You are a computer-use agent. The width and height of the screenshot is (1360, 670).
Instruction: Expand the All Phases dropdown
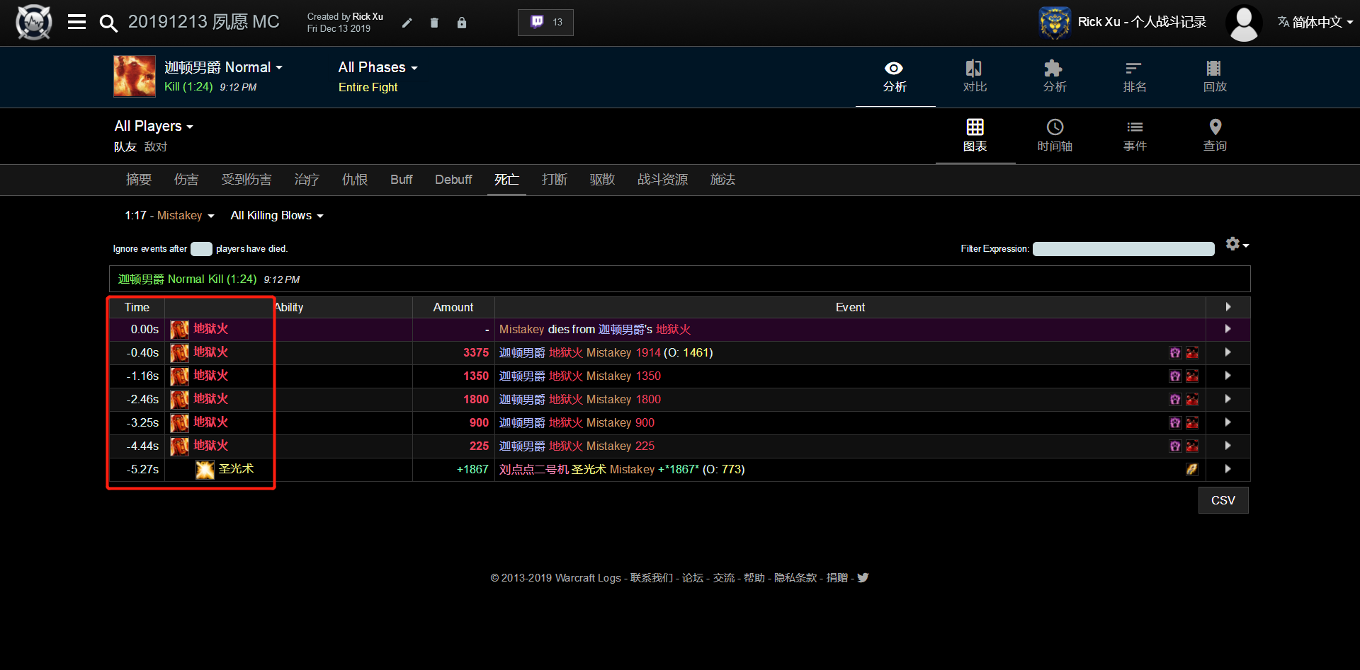(378, 67)
